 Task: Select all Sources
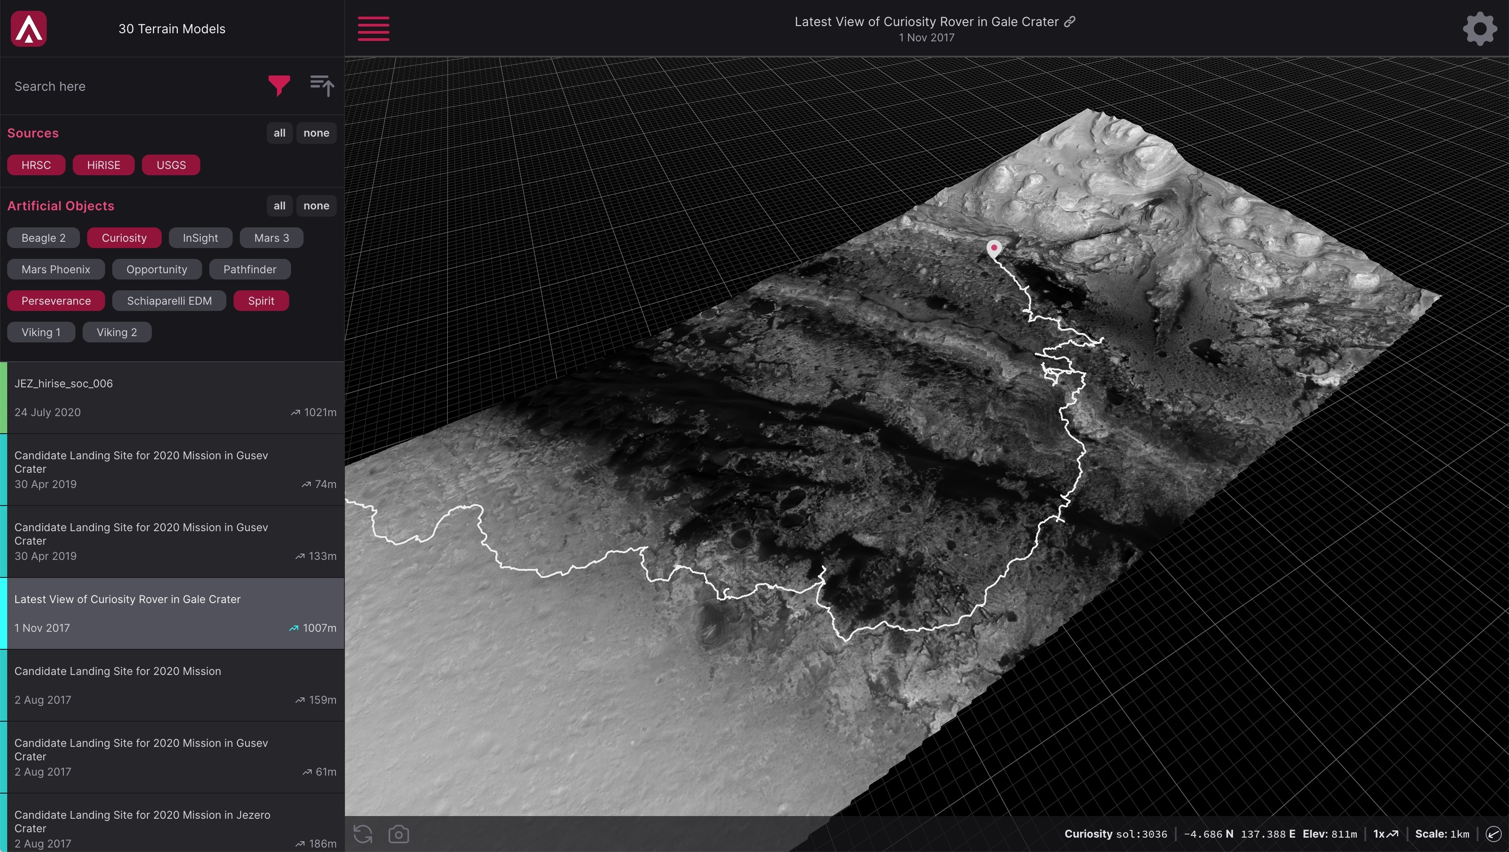(279, 133)
